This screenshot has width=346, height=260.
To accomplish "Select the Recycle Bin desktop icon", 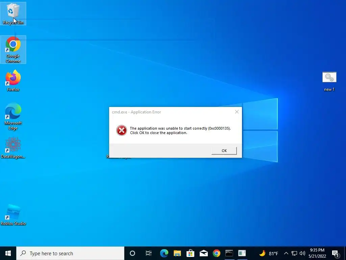I will tap(13, 14).
